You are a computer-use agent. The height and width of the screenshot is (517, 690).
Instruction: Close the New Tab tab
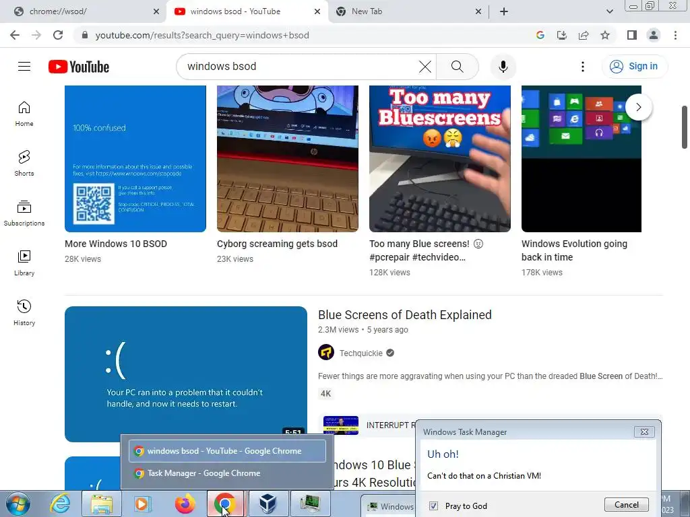coord(478,11)
